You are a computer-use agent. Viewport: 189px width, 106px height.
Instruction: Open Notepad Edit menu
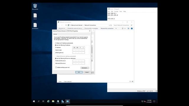[x=112, y=11]
